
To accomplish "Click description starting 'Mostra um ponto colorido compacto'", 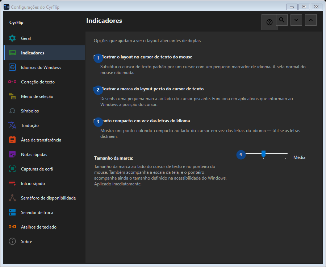I will point(200,133).
